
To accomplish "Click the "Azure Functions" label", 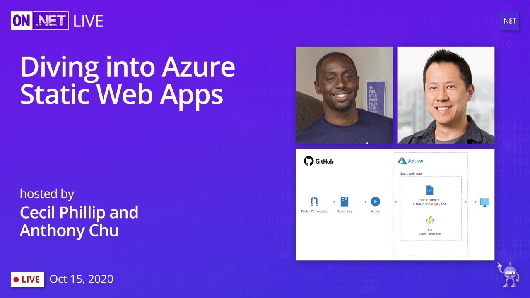I will [x=430, y=234].
